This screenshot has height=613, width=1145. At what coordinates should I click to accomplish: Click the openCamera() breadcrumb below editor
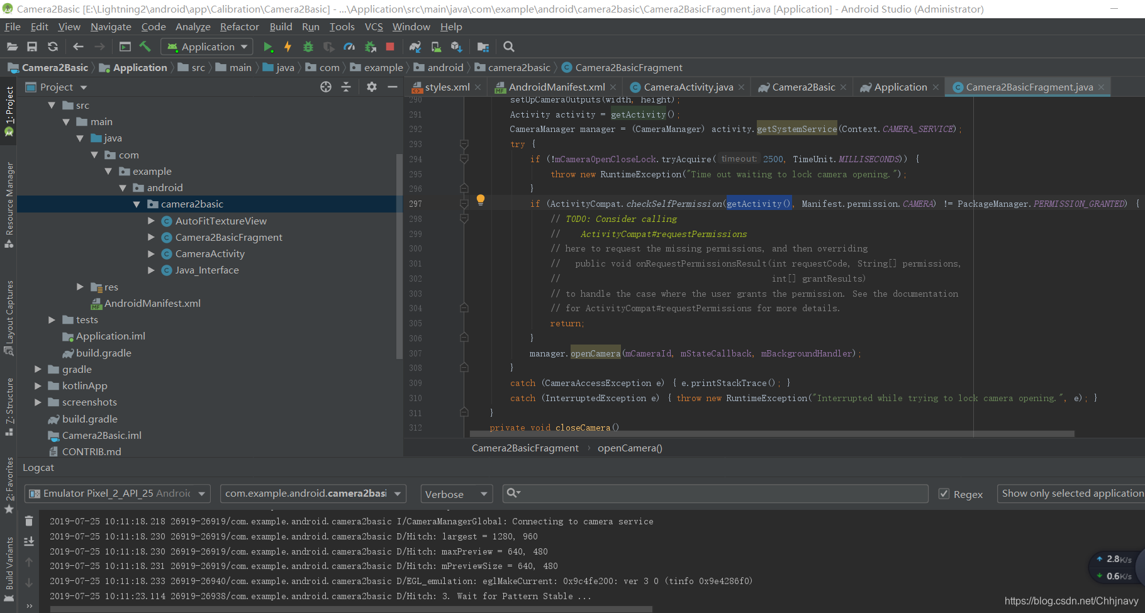630,448
